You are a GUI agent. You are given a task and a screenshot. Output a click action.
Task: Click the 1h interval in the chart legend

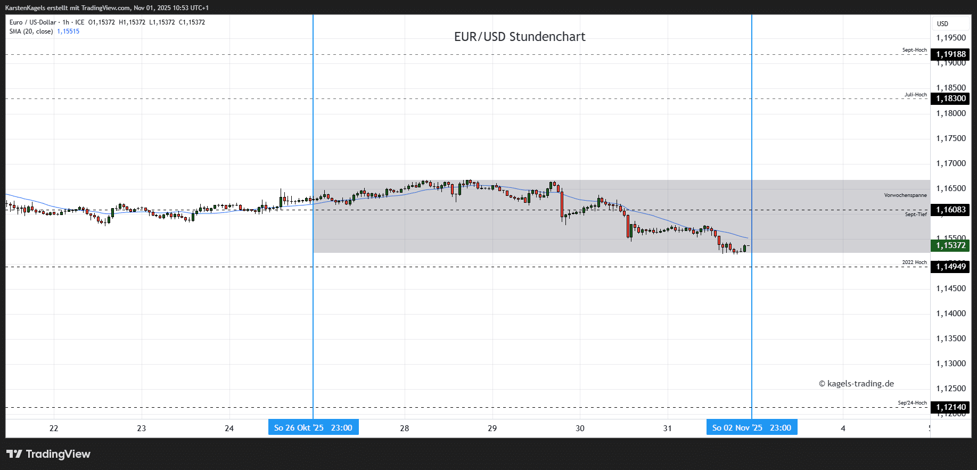coord(65,22)
